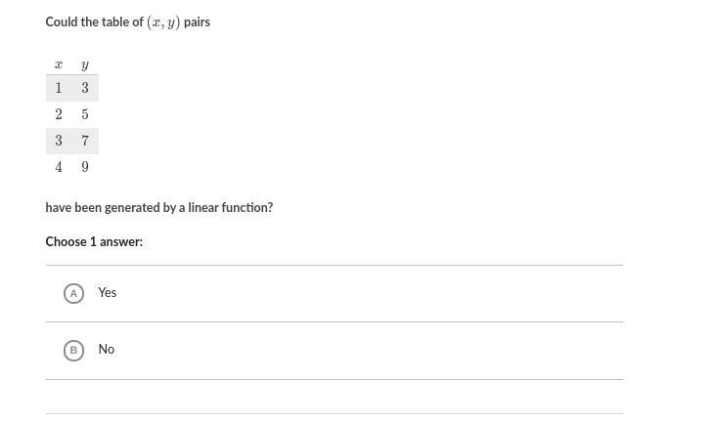
Task: Click y value 3 in first table row
Action: click(85, 88)
